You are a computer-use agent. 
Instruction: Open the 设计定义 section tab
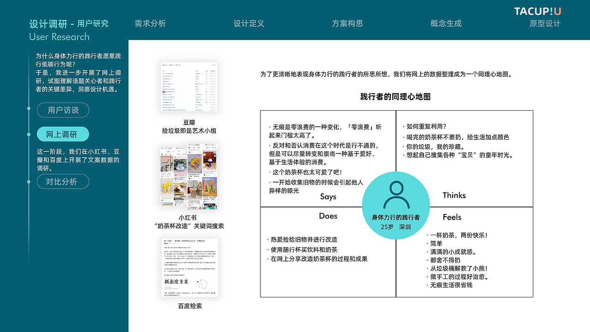[249, 23]
